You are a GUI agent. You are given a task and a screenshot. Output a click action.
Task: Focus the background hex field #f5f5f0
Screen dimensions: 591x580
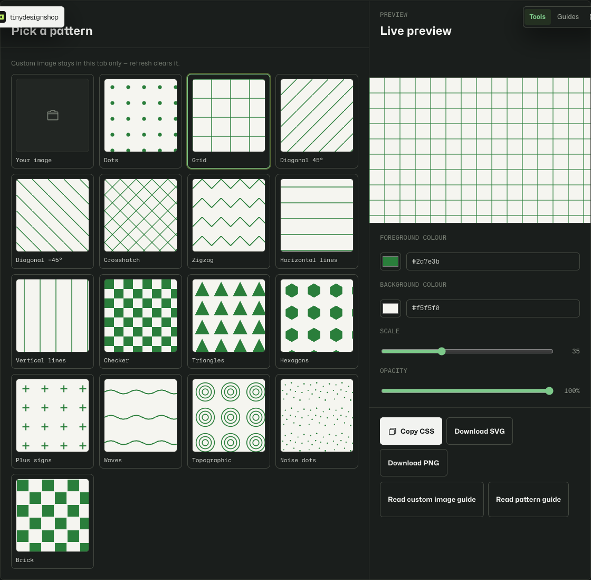493,308
